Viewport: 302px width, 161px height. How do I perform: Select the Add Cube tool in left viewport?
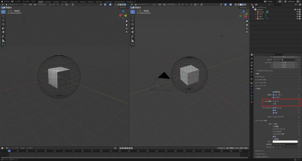3,45
